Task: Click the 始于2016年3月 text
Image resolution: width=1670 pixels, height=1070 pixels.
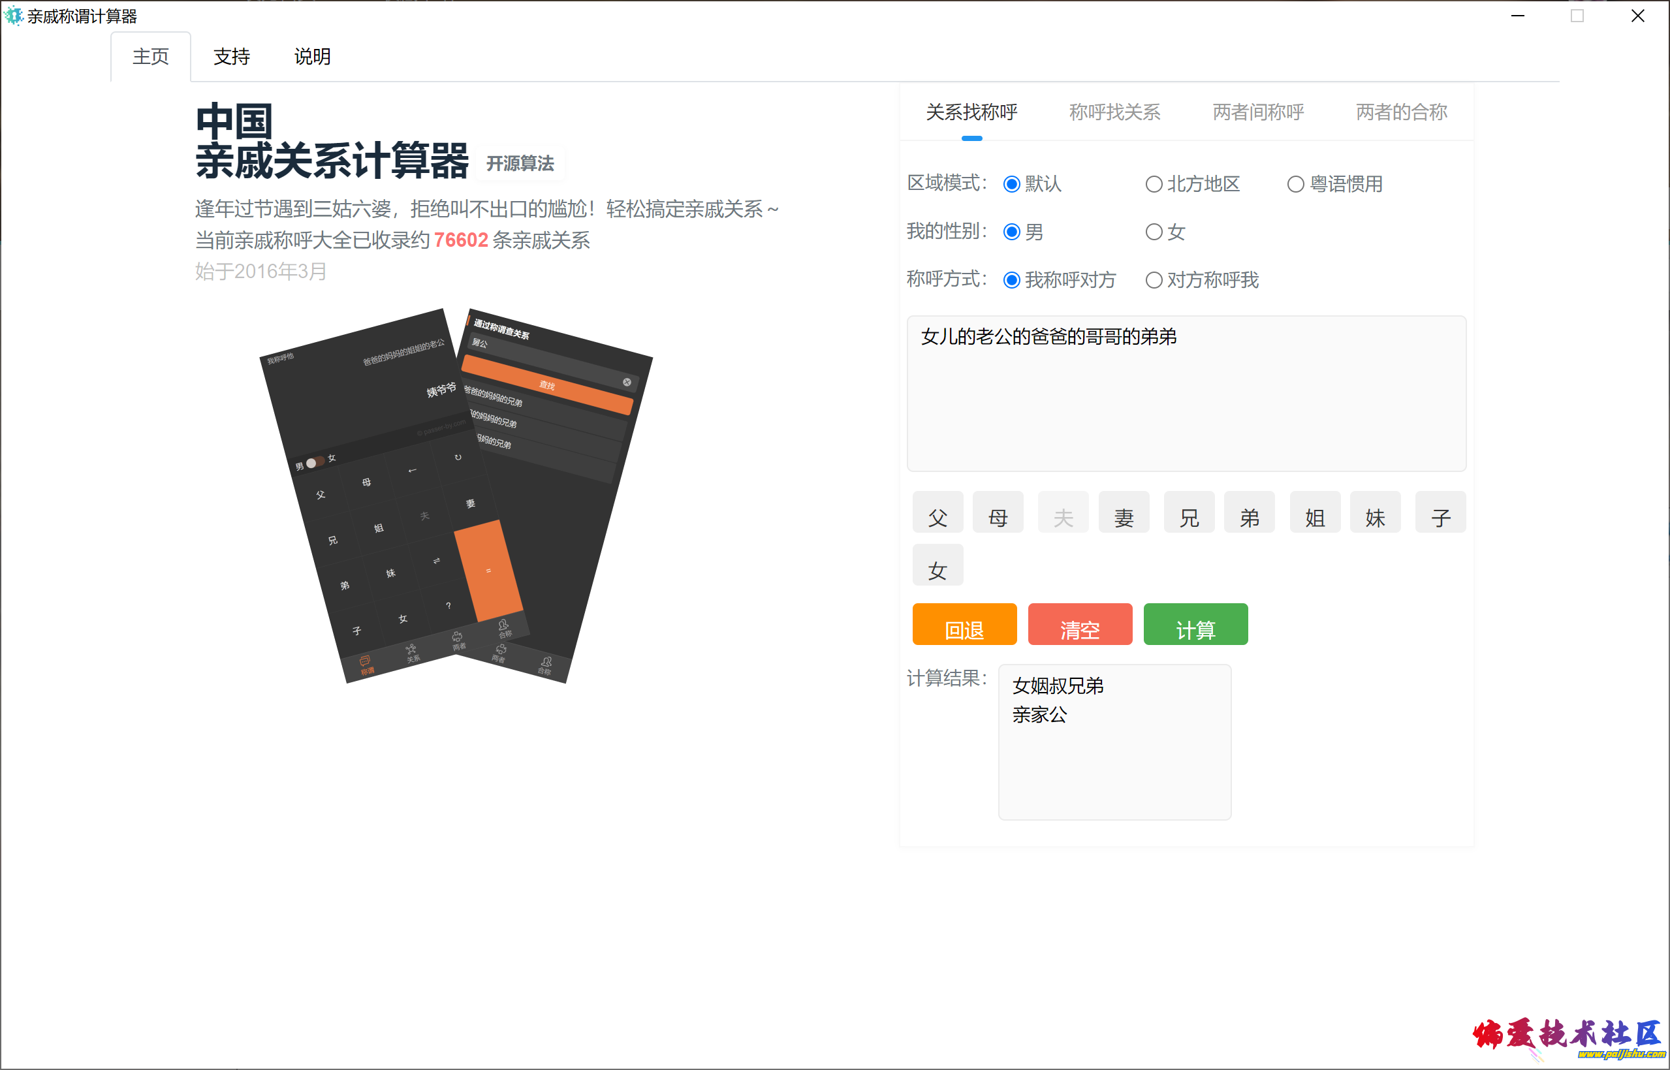Action: click(261, 271)
